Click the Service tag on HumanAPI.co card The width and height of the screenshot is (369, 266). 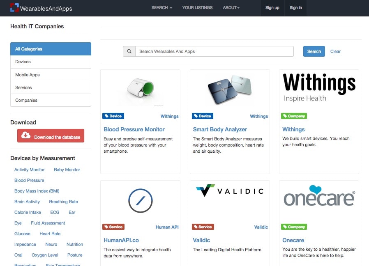pos(113,227)
